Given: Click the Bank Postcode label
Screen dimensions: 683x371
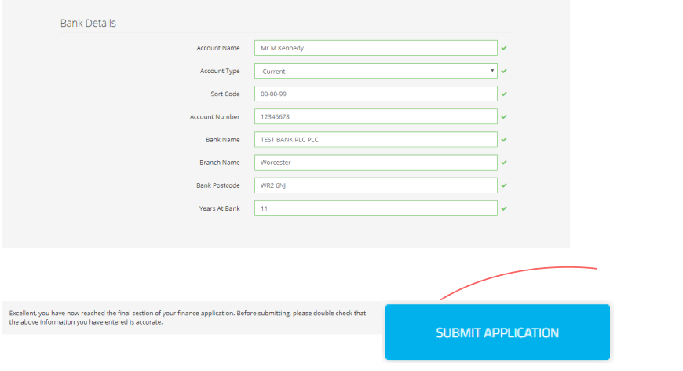Looking at the screenshot, I should click(x=217, y=185).
